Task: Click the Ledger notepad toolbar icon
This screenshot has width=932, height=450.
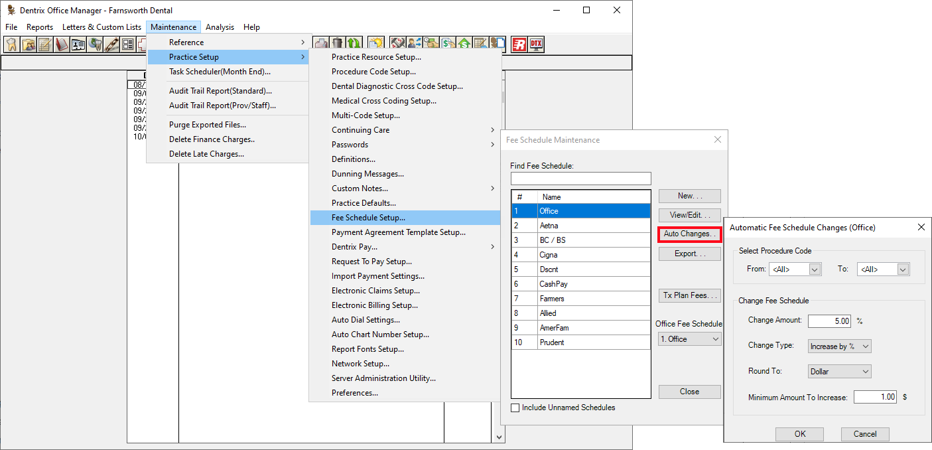Action: coord(45,44)
